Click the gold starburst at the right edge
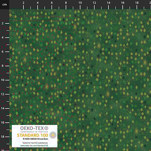The image size is (151, 151). 145,62
